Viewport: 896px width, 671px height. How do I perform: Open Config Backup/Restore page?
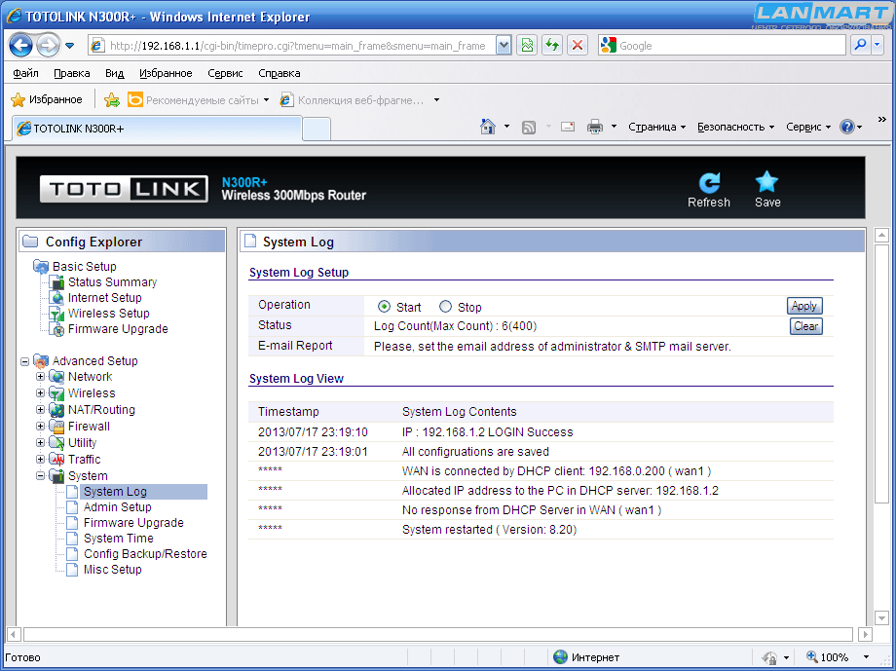(x=145, y=554)
